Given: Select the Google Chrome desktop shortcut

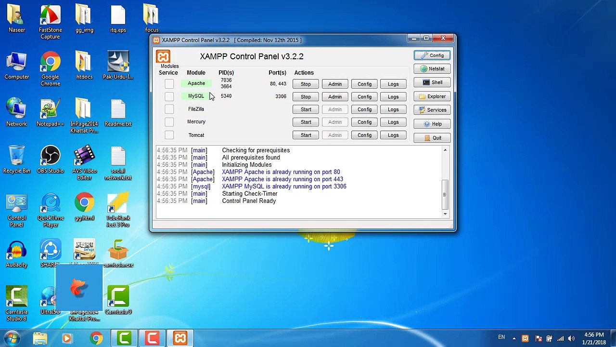Looking at the screenshot, I should 51,68.
